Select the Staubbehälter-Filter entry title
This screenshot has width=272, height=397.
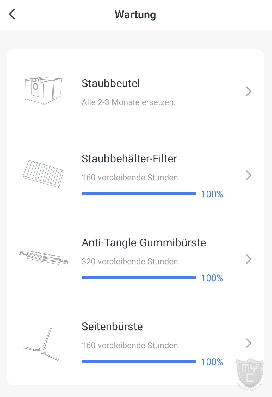click(129, 158)
